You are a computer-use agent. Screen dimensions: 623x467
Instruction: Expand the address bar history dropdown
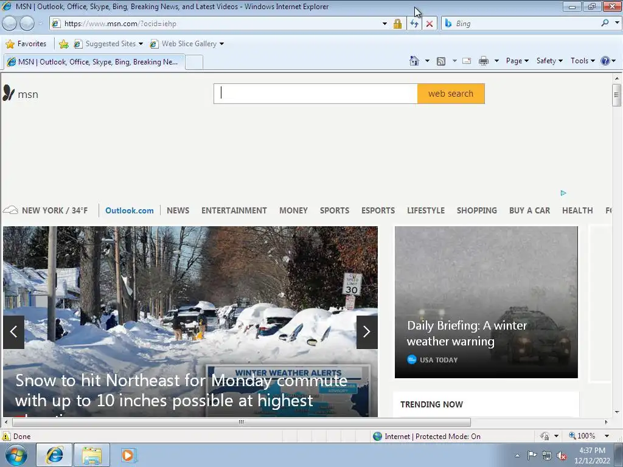pyautogui.click(x=385, y=24)
